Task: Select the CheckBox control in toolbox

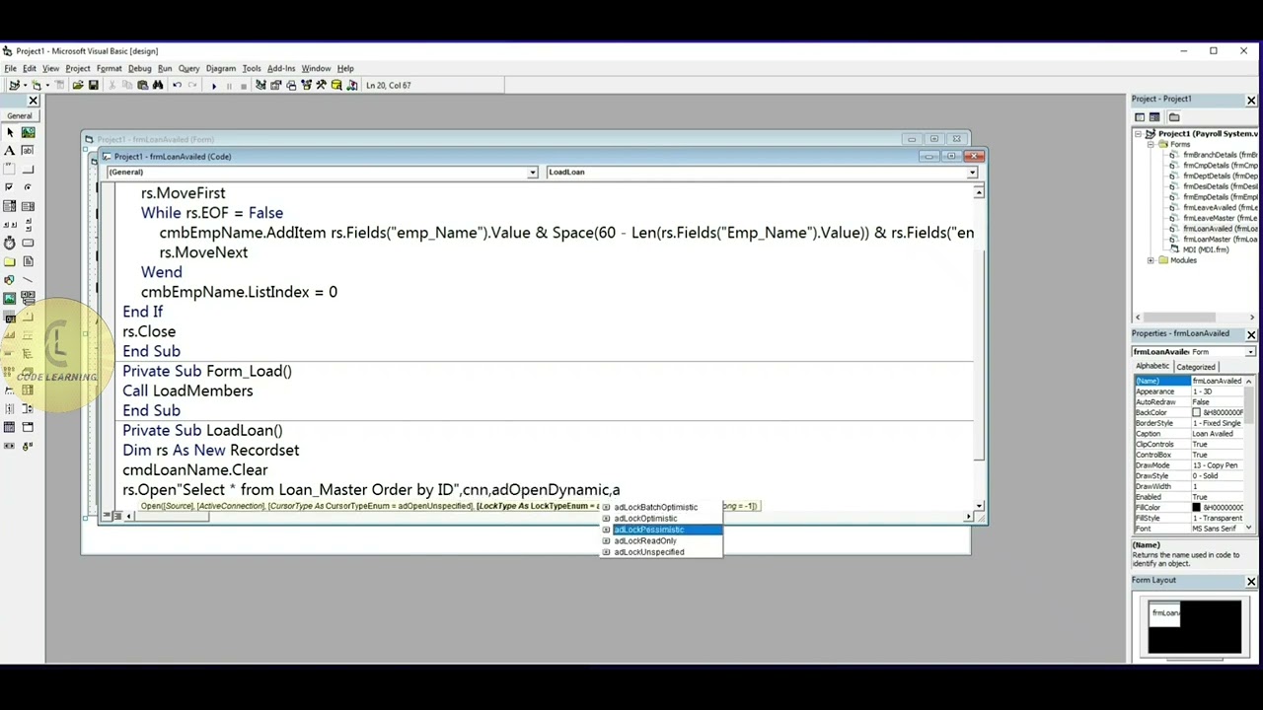Action: click(x=10, y=187)
